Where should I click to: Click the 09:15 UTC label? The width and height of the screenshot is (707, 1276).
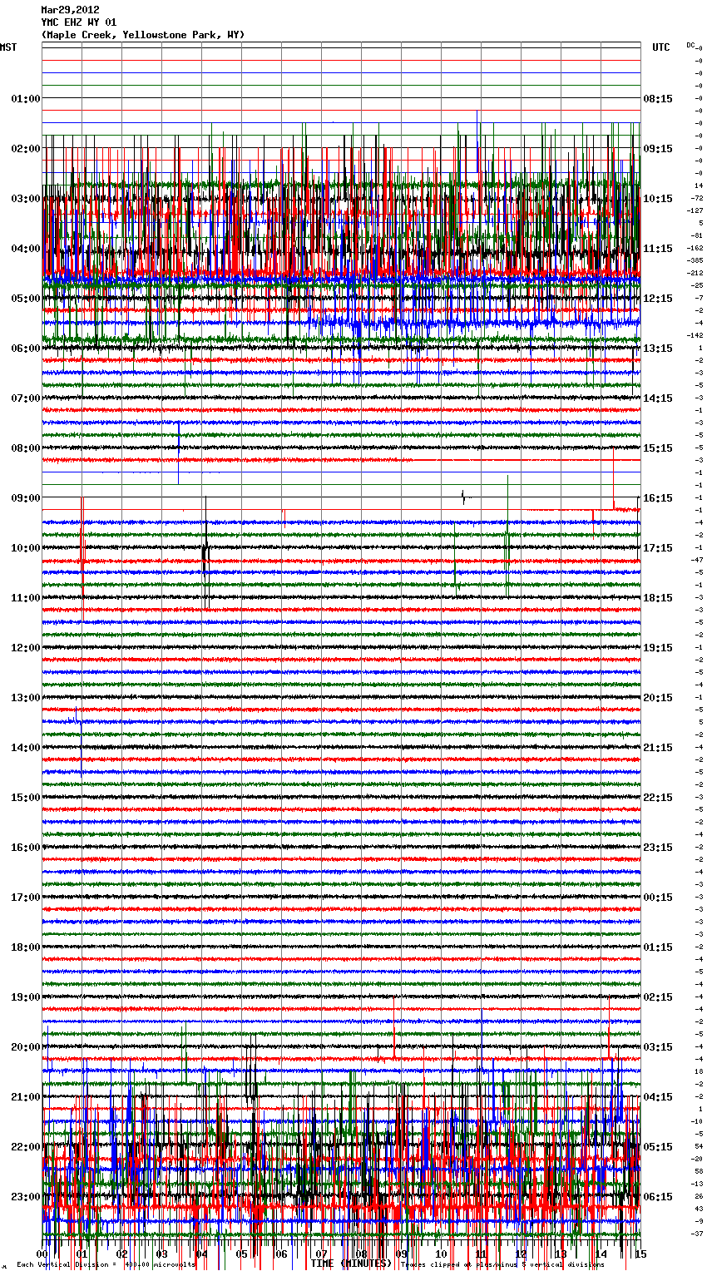pos(658,149)
